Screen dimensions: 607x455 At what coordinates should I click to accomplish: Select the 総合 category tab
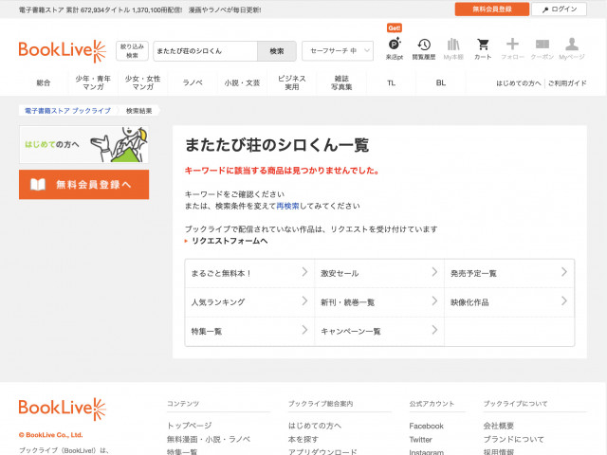pos(44,82)
